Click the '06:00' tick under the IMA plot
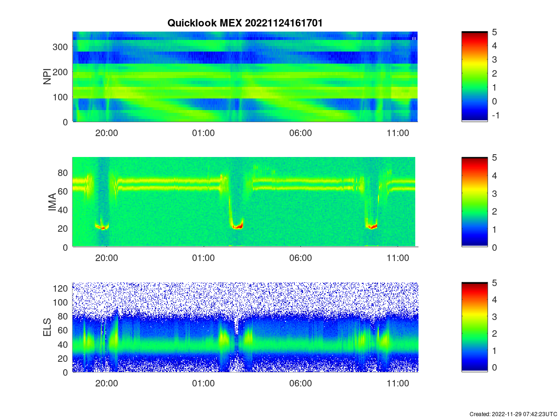Viewport: 558px width, 418px height. coord(301,258)
